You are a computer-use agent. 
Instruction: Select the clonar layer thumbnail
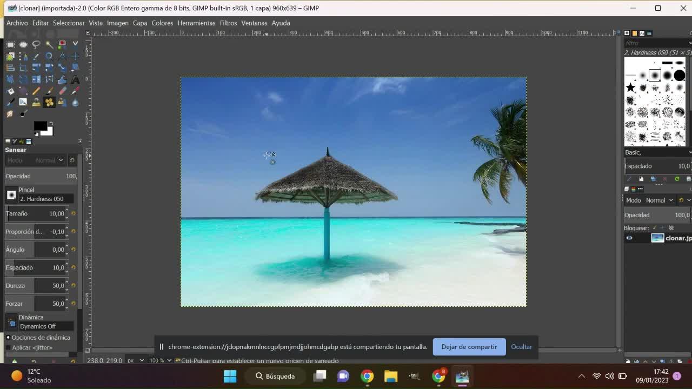pyautogui.click(x=657, y=238)
